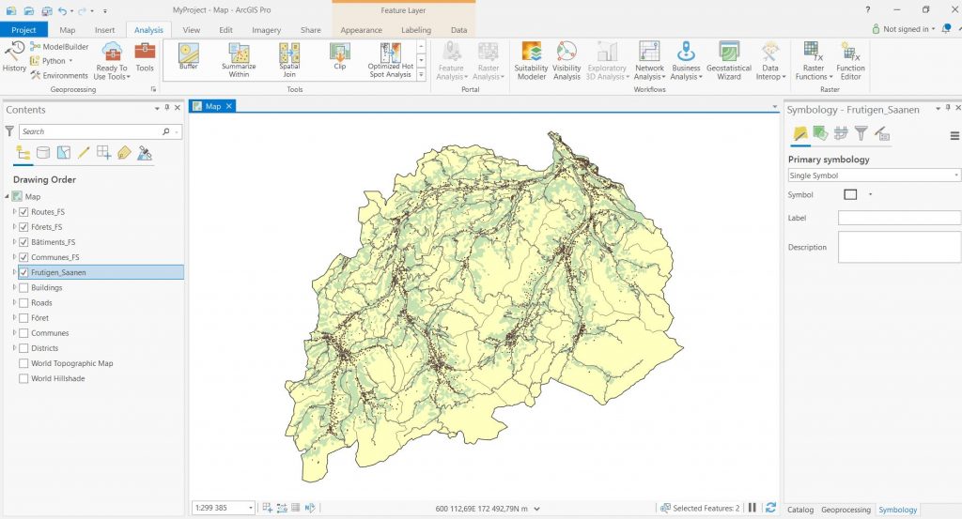Image resolution: width=962 pixels, height=519 pixels.
Task: Switch to the Insert ribbon tab
Action: [x=104, y=30]
